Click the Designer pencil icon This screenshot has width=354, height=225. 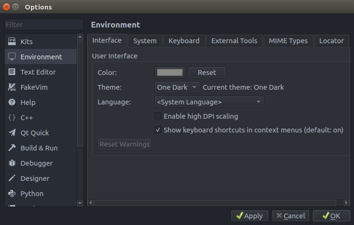[12, 178]
